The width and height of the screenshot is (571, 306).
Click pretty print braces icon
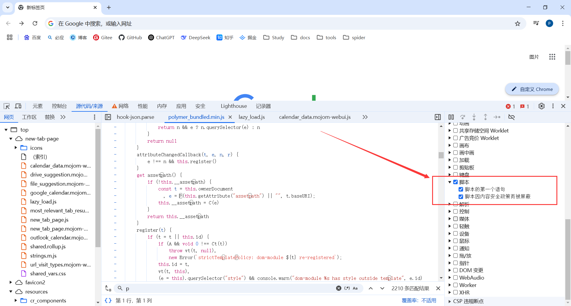(108, 301)
